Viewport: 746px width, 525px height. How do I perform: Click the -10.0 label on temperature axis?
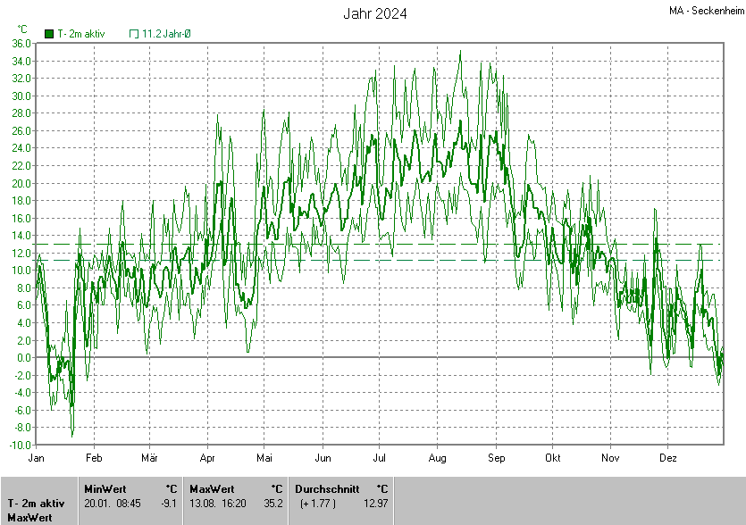click(20, 445)
